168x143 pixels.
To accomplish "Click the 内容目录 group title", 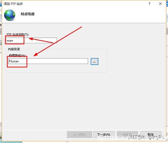I will (x=13, y=49).
